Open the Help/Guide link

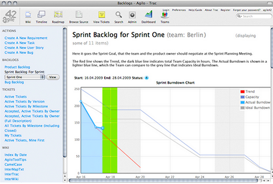click(195, 10)
